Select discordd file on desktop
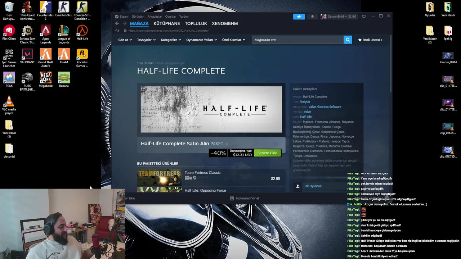 click(9, 150)
